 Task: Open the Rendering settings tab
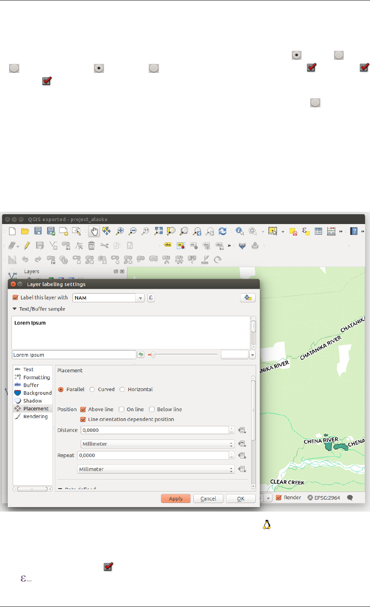coord(35,417)
